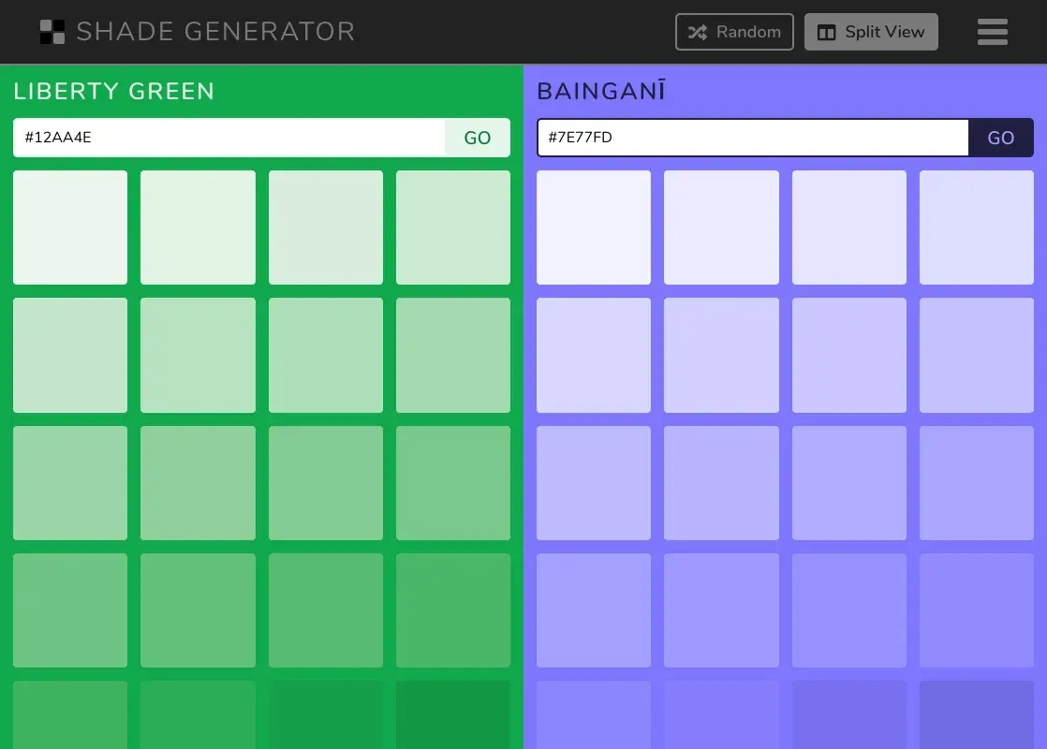Choose green swatch in row one, second column
The height and width of the screenshot is (749, 1047).
[198, 228]
